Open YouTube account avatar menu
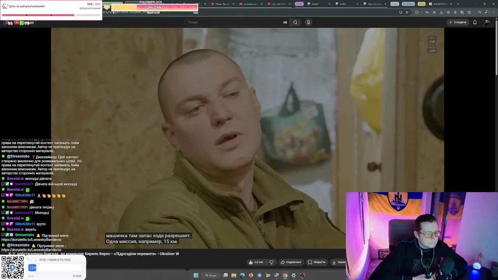Viewport: 498px width, 280px height. [x=486, y=22]
